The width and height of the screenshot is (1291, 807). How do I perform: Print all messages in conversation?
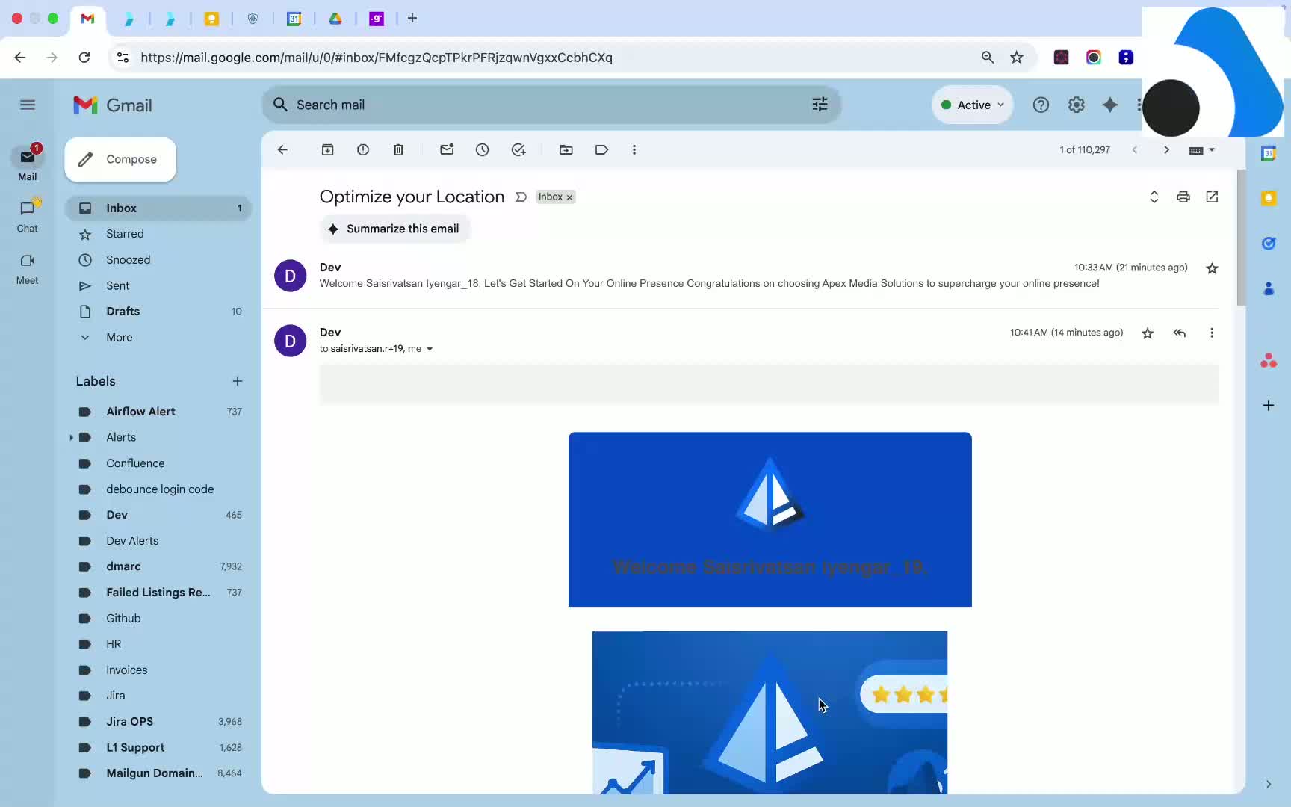click(1183, 197)
